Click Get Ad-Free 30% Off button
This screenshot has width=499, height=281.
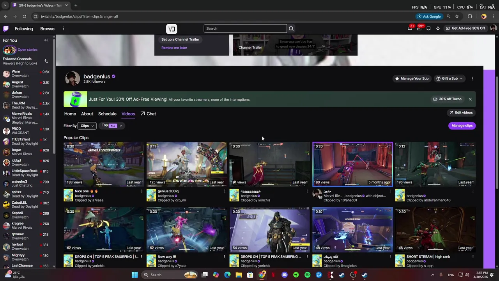tap(465, 28)
